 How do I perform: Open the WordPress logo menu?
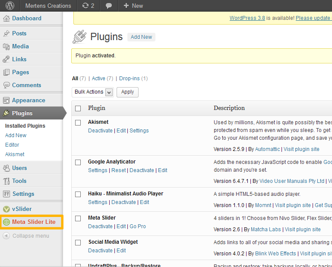(10, 6)
